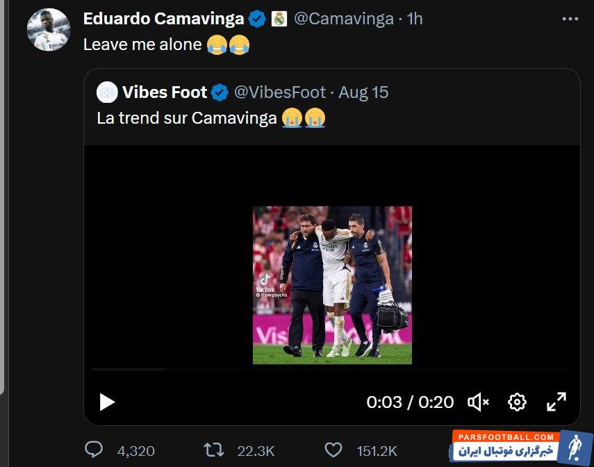Open Vibes Foot account name
Viewport: 594px width, 467px height.
coord(165,92)
